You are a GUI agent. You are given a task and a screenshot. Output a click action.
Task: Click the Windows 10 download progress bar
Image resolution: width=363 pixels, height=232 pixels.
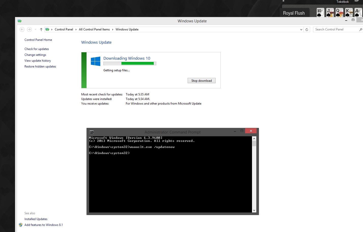point(130,63)
